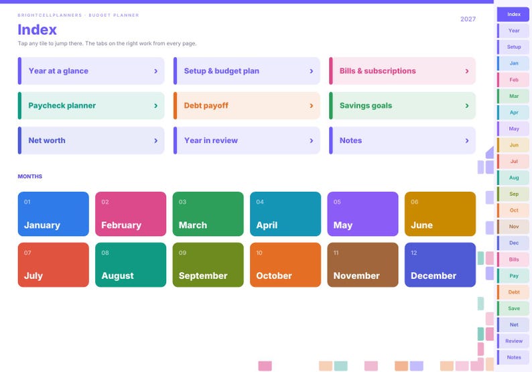532x372 pixels.
Task: Go to Paycheck planner
Action: pyautogui.click(x=91, y=105)
